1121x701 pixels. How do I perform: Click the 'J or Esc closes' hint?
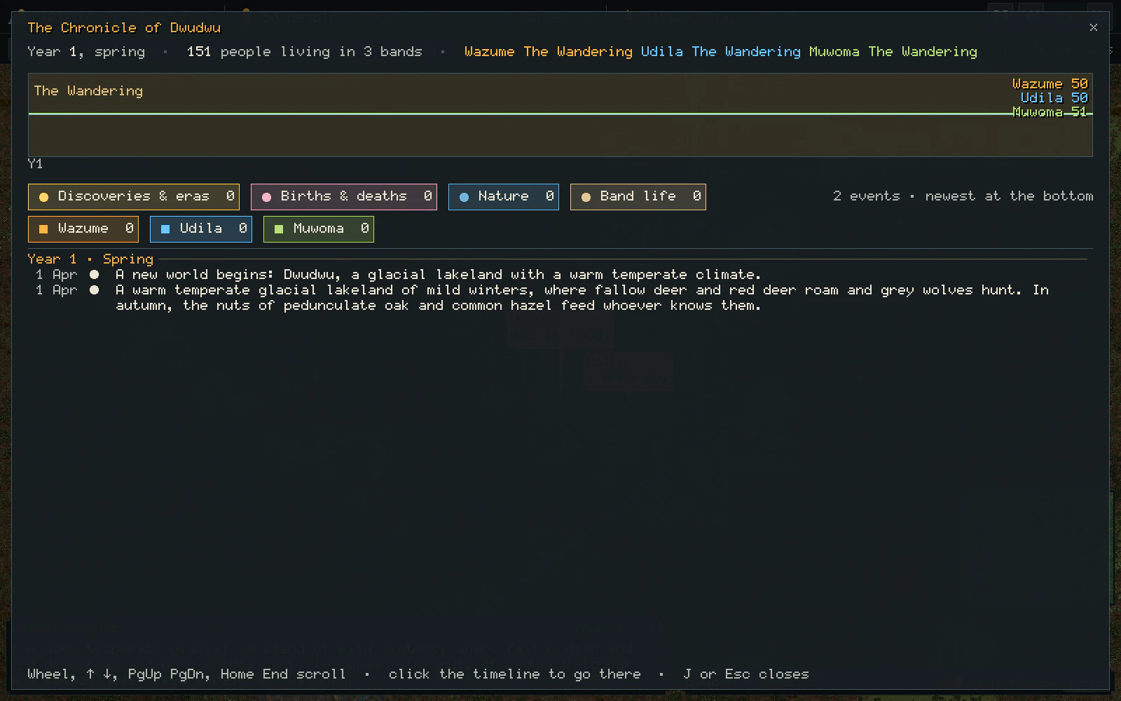point(745,674)
